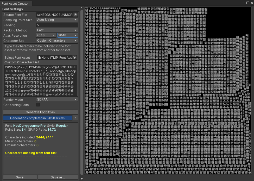254x181 pixels.
Task: Open the Select Font Asset object picker
Action: 75,57
